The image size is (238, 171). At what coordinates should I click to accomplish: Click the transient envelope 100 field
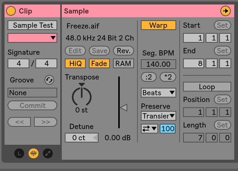pyautogui.click(x=168, y=129)
